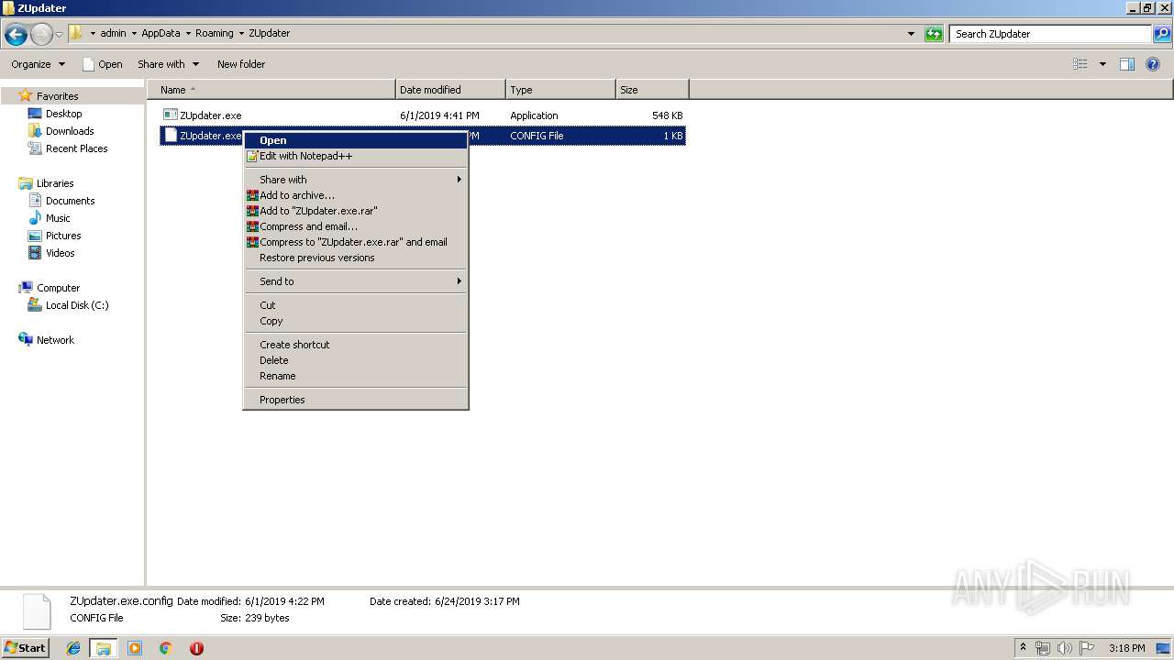
Task: Toggle the preview pane icon
Action: point(1127,64)
